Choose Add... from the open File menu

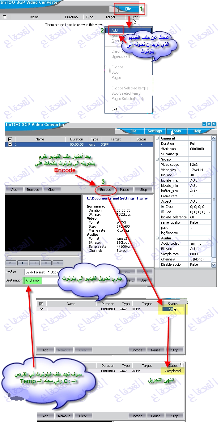tap(116, 30)
